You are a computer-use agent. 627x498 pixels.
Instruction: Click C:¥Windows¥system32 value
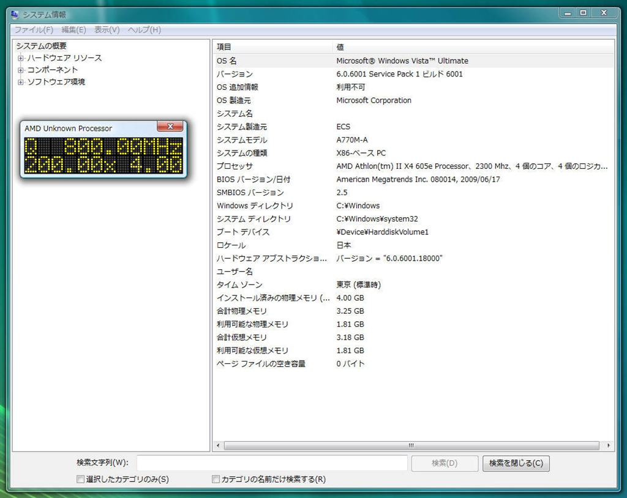tap(377, 219)
